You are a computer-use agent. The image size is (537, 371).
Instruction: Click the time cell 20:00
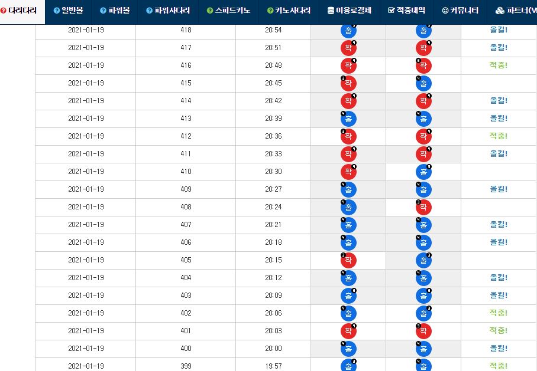273,349
